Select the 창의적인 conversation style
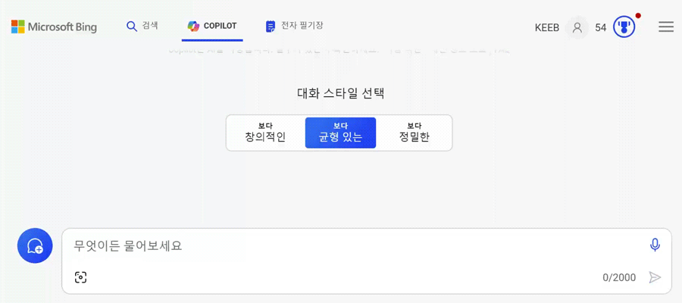Viewport: 682px width, 303px height. point(265,133)
